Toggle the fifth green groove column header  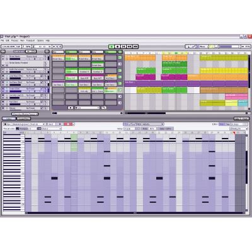111,52
